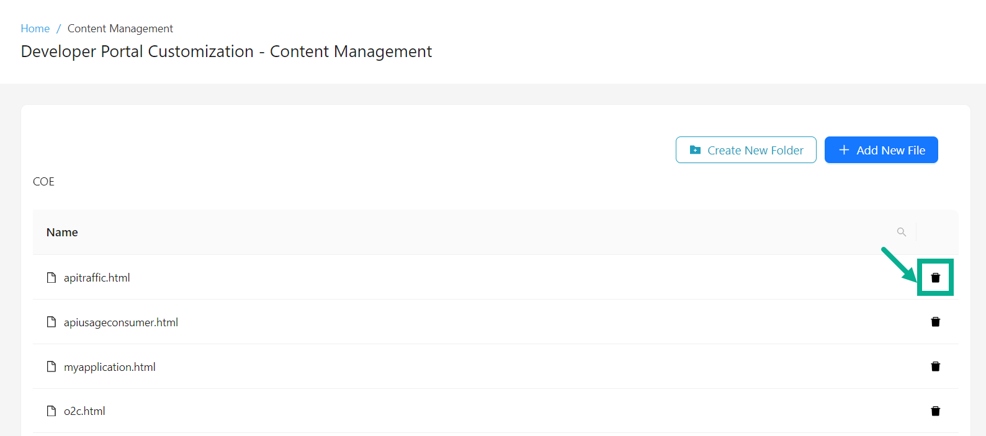Click the folder icon inside Create New Folder
This screenshot has width=986, height=436.
[x=696, y=149]
